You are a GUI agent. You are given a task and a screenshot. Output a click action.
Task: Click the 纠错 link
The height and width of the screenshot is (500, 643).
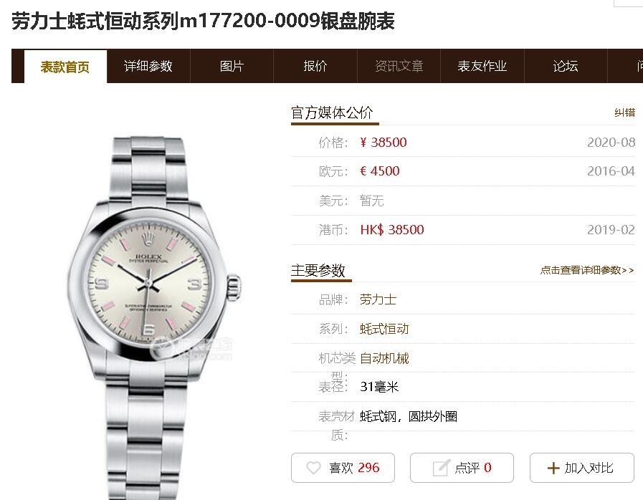pos(624,112)
